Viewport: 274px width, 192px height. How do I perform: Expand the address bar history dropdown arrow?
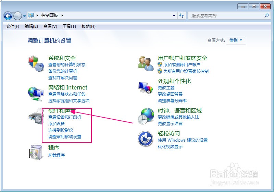(x=174, y=16)
